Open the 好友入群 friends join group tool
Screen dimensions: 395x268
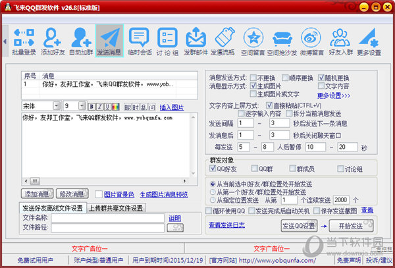[x=341, y=41]
